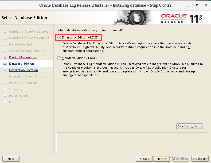
Task: Click the Finish step label
Action: [13, 102]
